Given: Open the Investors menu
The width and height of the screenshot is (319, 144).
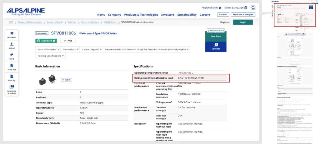Looking at the screenshot, I should (168, 15).
